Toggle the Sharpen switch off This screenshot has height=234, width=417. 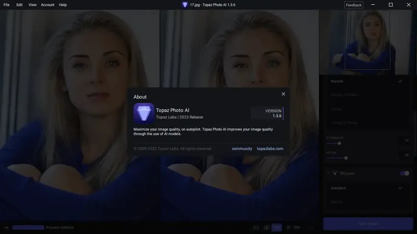click(x=404, y=173)
